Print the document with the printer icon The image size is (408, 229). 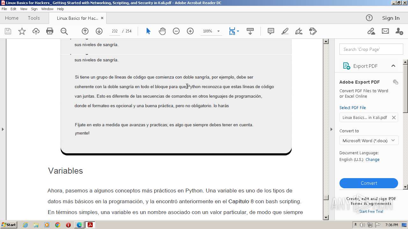click(x=50, y=31)
